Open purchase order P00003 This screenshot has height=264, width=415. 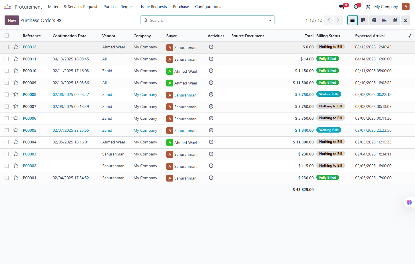30,154
